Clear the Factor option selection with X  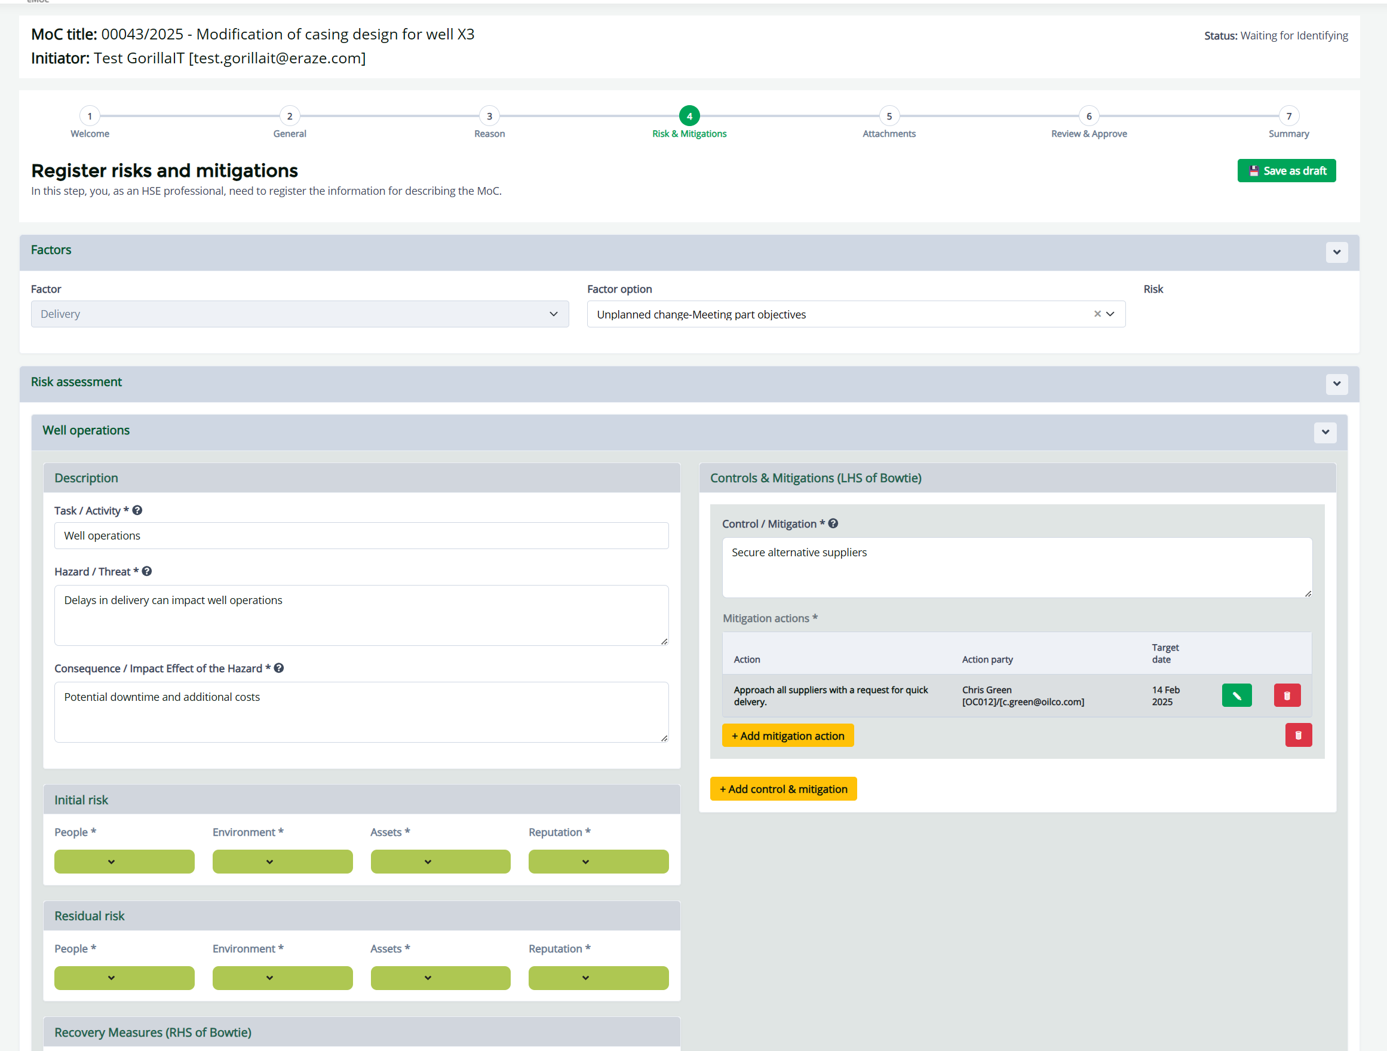click(x=1097, y=314)
